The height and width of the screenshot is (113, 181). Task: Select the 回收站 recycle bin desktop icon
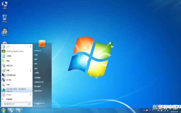click(5, 18)
